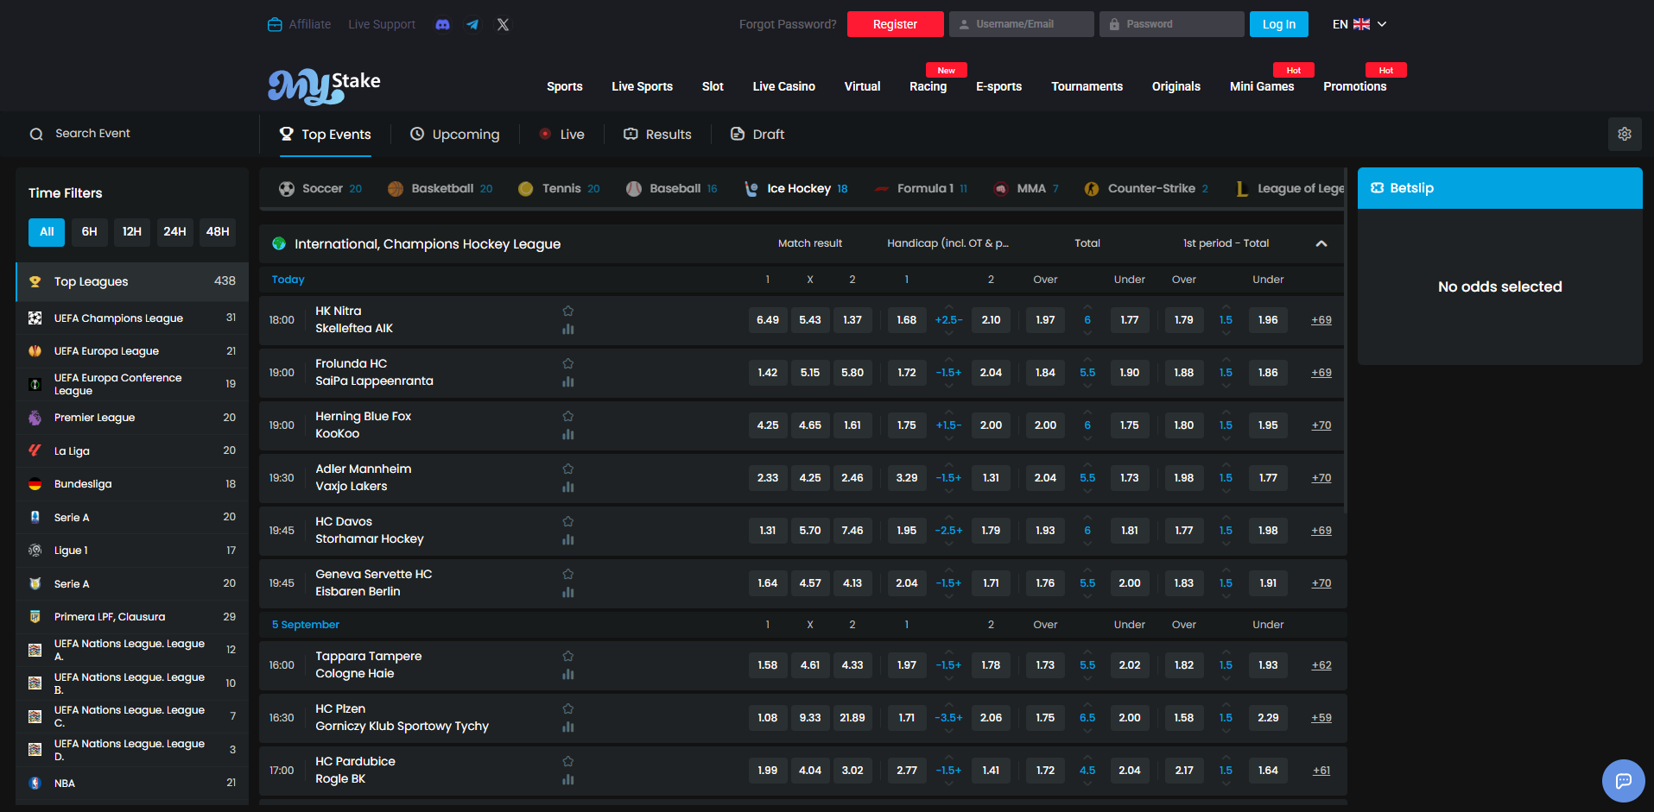Favorite the Herning Blue Fox match star
This screenshot has width=1654, height=812.
click(567, 416)
